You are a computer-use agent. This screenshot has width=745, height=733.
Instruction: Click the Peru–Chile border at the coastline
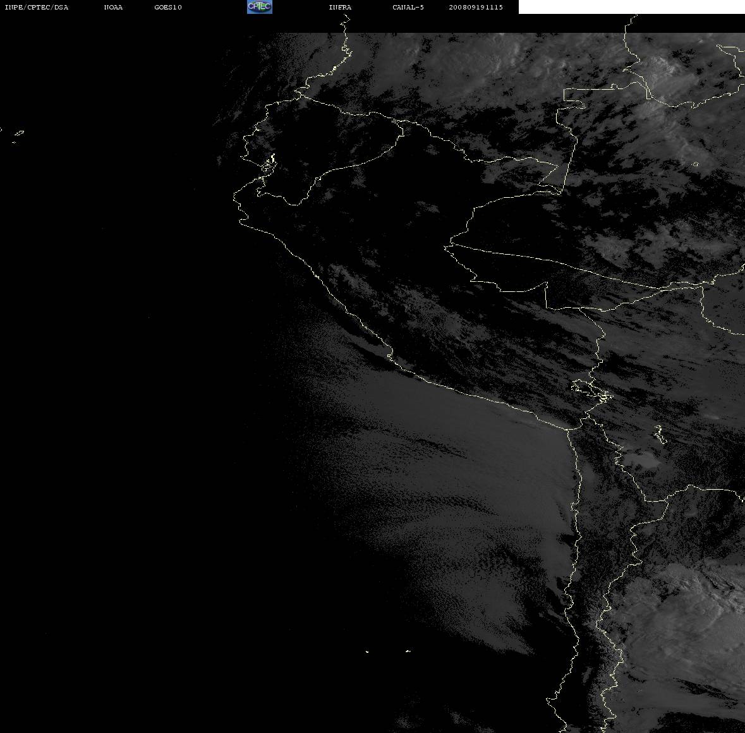pyautogui.click(x=567, y=429)
